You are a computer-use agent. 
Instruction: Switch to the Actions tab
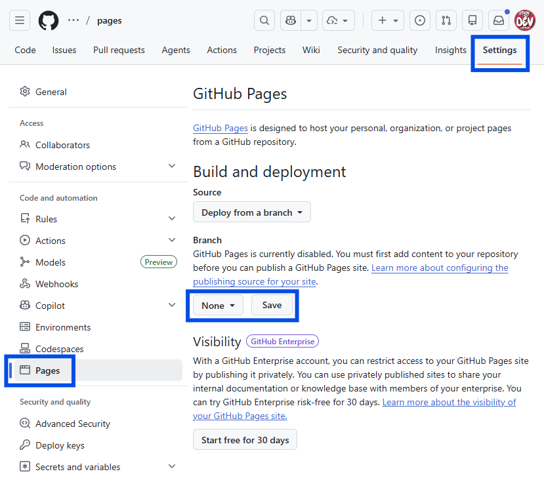(x=222, y=50)
